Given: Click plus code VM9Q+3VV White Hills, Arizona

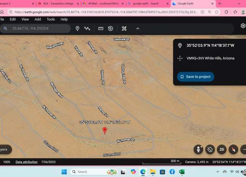Looking at the screenshot, I should [x=210, y=58].
